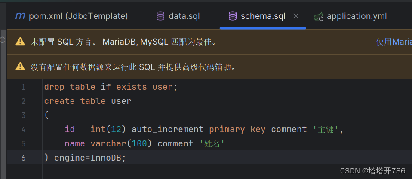Screen dimensions: 412x179
Task: Close the schema.sql editor tab
Action: pyautogui.click(x=295, y=16)
